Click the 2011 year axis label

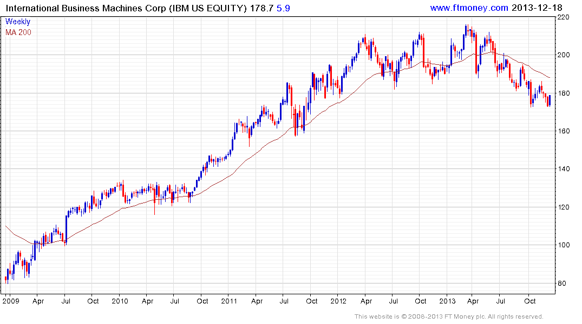[229, 301]
